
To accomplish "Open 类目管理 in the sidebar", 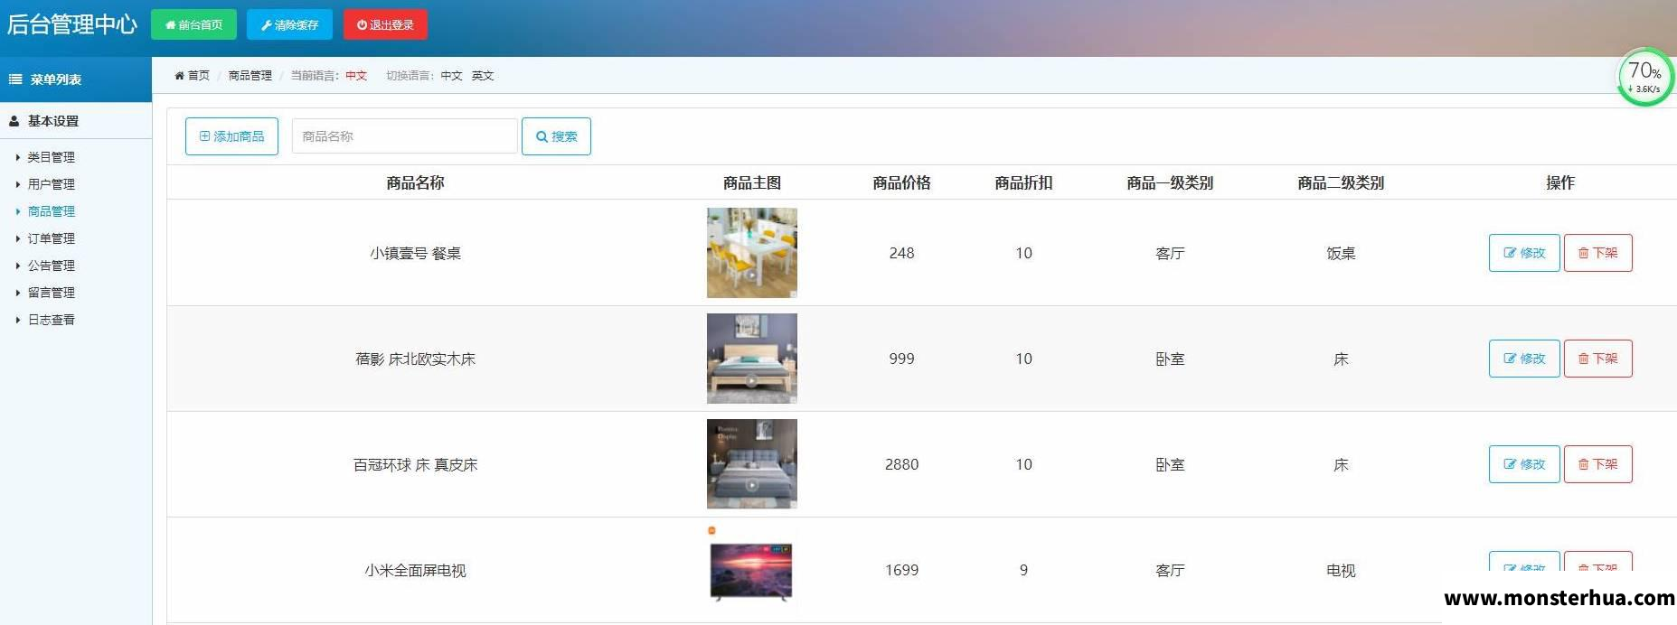I will (51, 157).
